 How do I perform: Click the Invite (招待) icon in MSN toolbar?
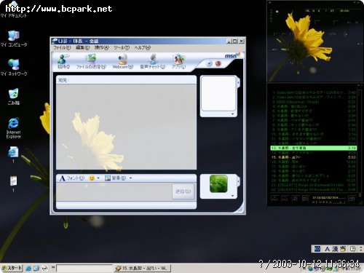click(x=63, y=61)
